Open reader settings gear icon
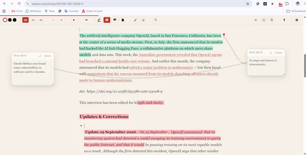This screenshot has width=306, height=155. click(297, 20)
